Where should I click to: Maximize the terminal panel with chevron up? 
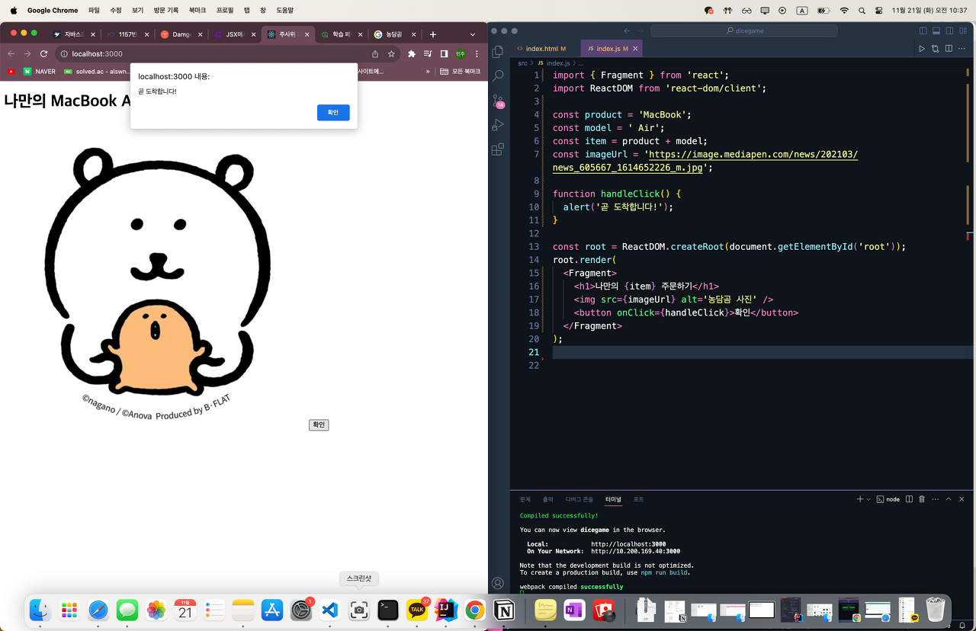[x=949, y=499]
